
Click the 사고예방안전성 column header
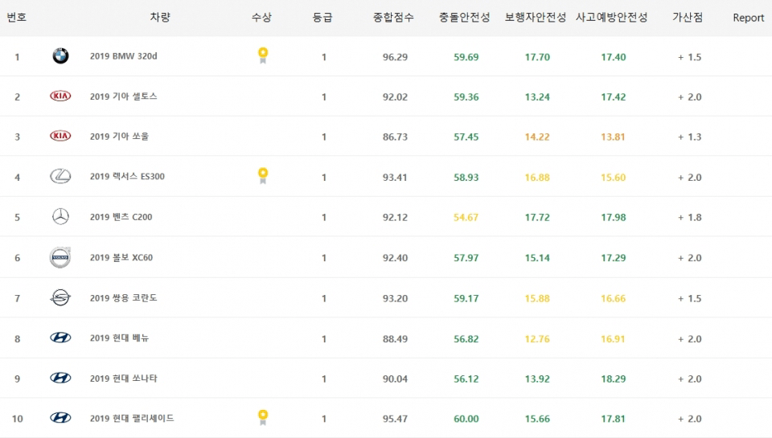612,18
